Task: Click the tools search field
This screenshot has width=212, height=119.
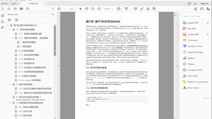Action: tap(195, 16)
